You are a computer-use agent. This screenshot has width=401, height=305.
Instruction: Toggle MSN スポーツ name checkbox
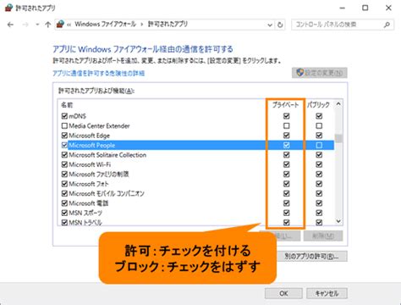tap(64, 213)
